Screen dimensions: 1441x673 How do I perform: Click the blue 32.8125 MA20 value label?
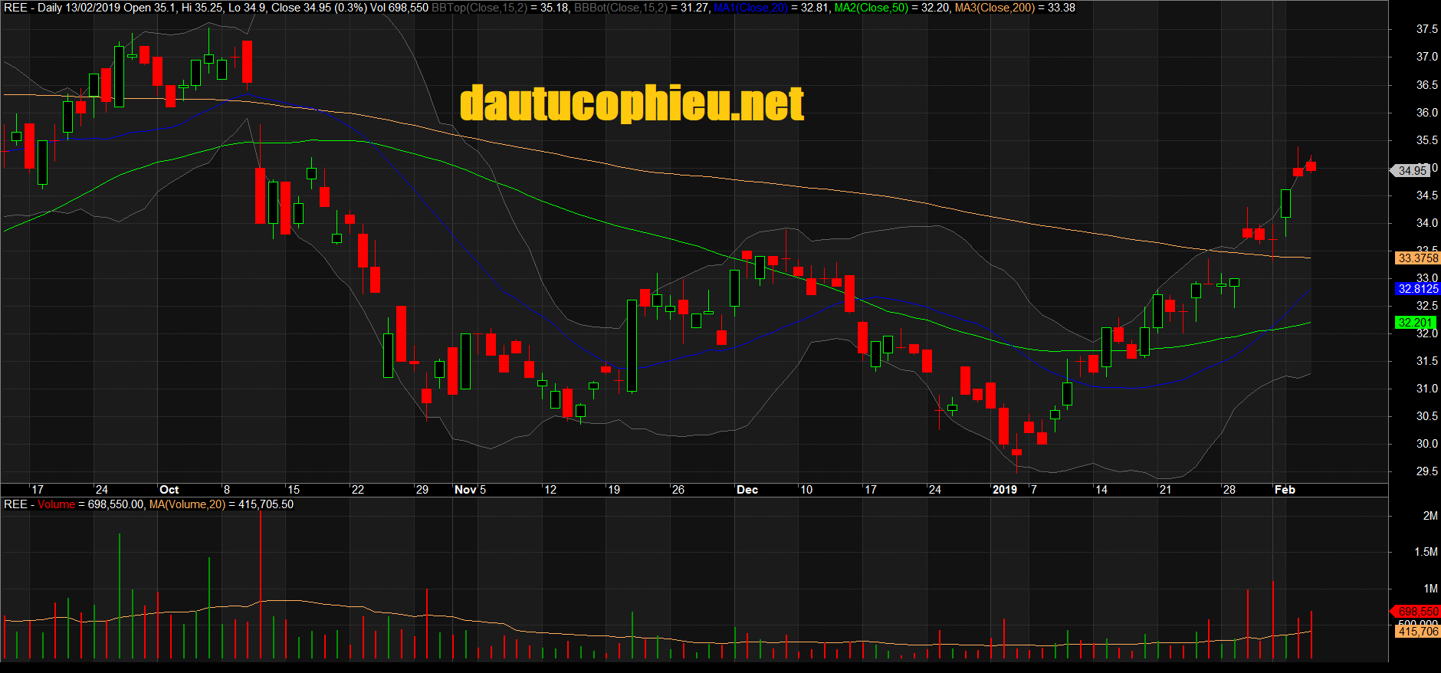click(1418, 289)
